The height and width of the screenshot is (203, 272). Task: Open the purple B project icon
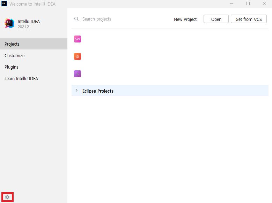click(x=78, y=74)
